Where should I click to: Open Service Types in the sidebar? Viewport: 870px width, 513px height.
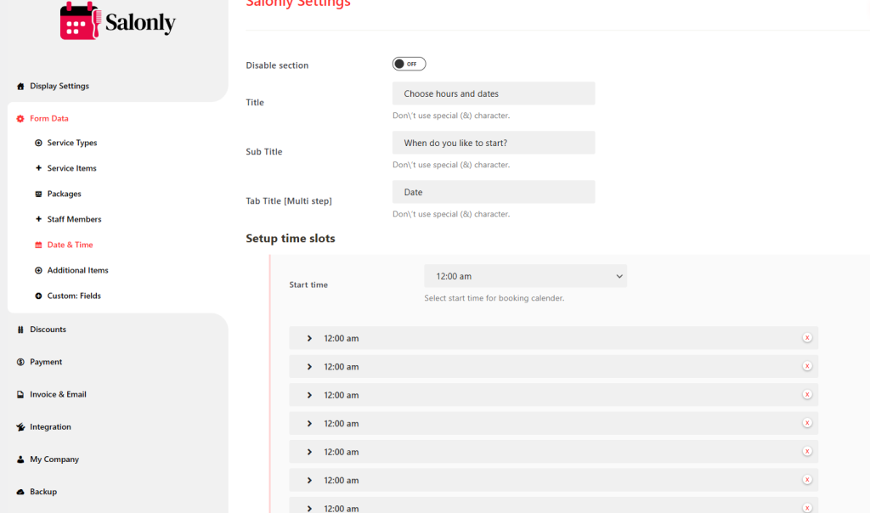pos(71,143)
